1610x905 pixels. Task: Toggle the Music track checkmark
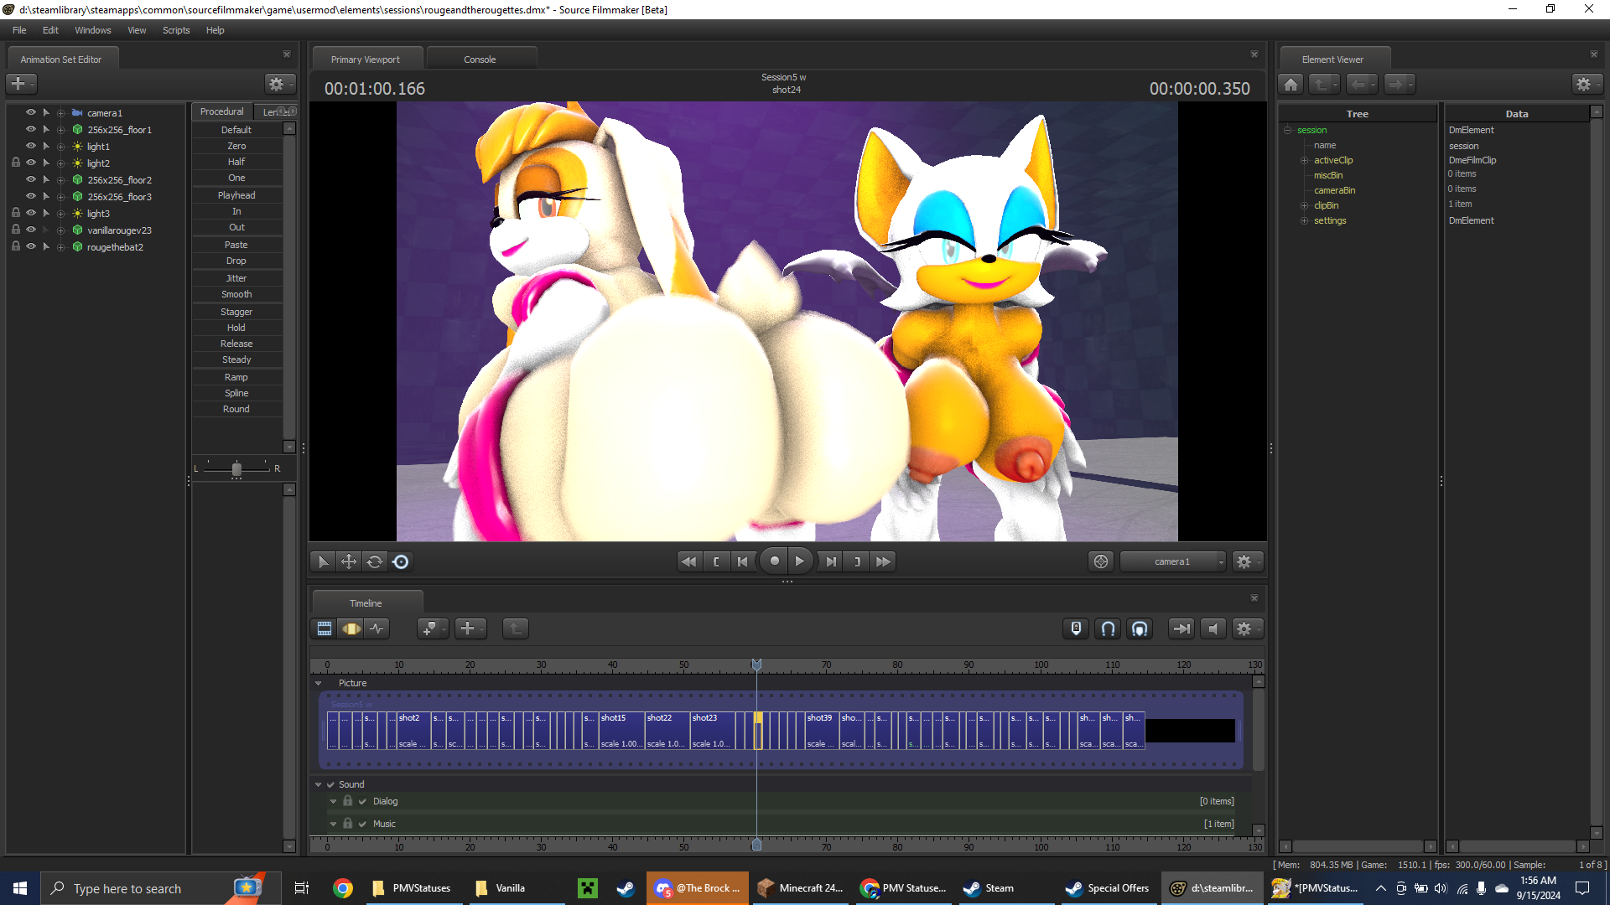(x=362, y=824)
